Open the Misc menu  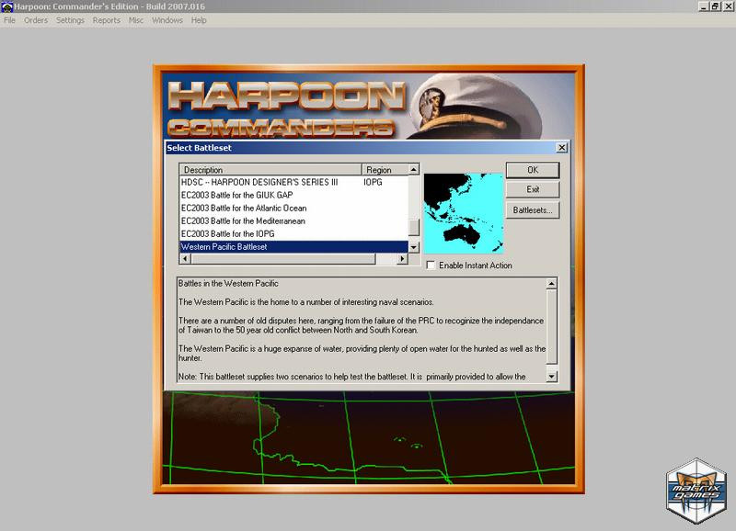[x=136, y=20]
